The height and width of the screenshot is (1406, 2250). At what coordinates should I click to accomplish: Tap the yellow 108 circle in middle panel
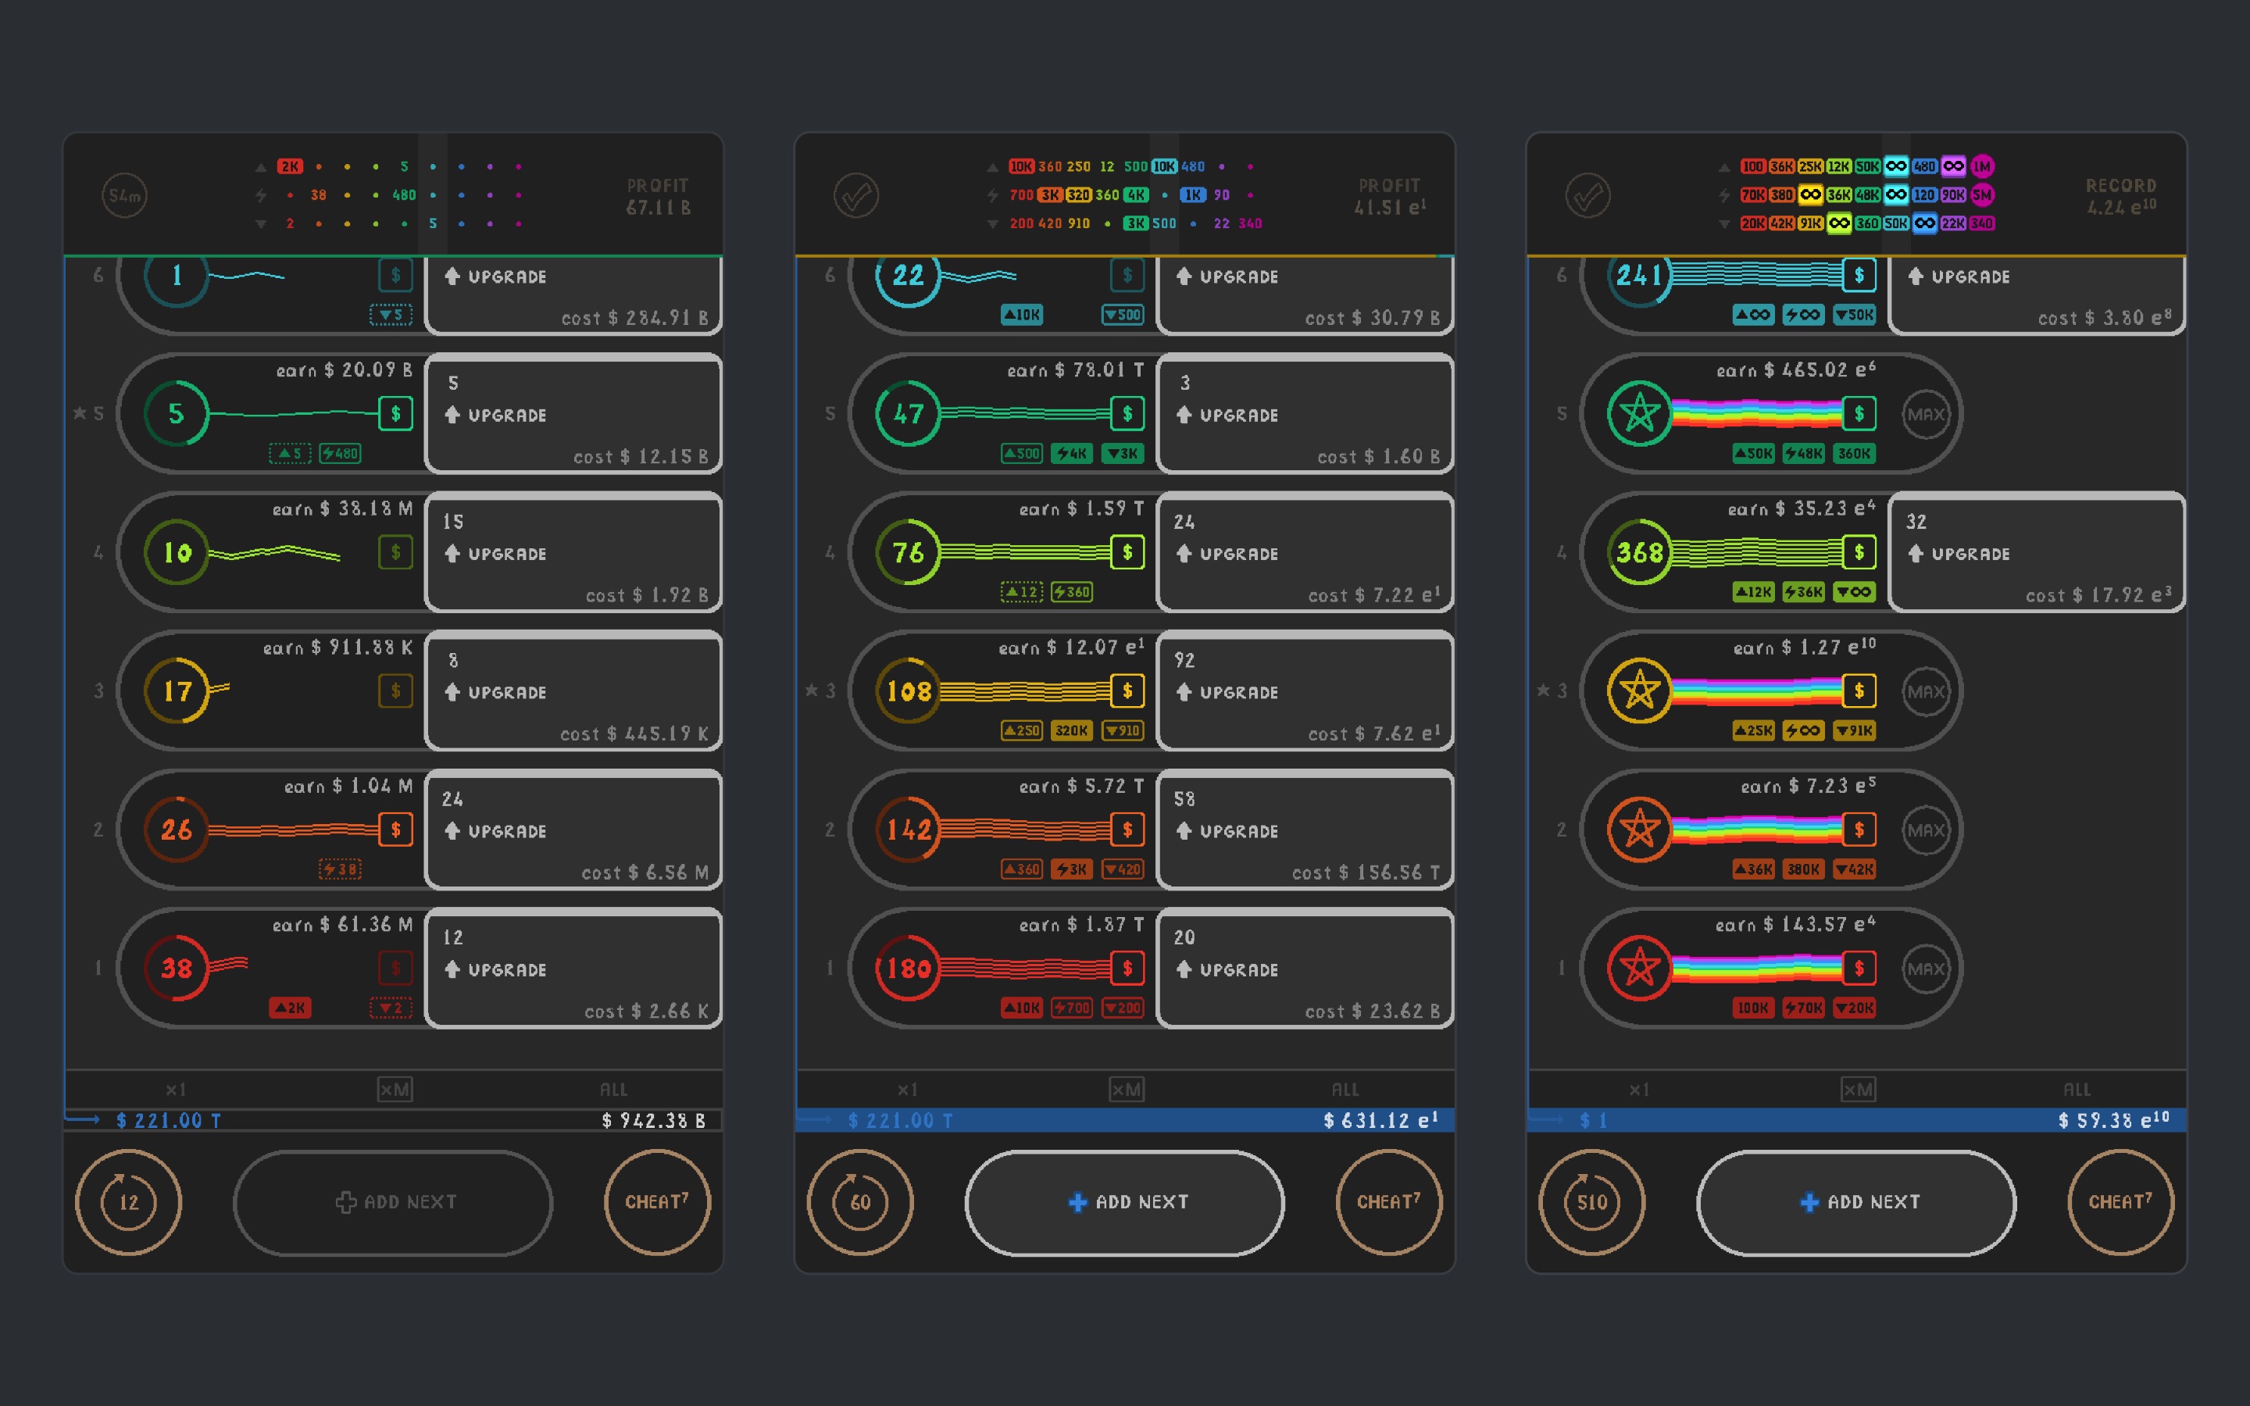click(909, 691)
